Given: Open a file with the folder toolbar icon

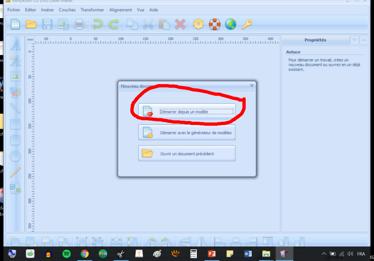Looking at the screenshot, I should click(x=31, y=24).
